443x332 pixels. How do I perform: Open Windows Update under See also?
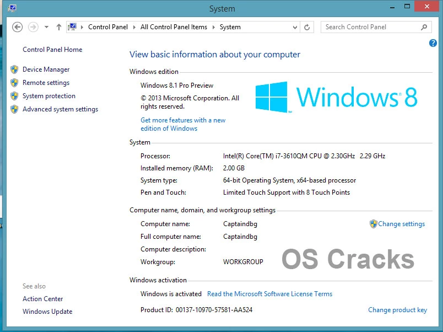click(47, 312)
